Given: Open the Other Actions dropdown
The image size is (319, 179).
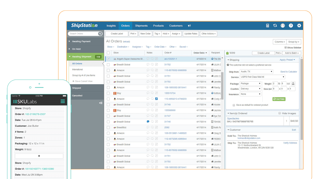Looking at the screenshot, I should (209, 34).
